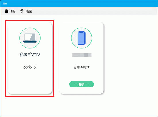Click the 近くにあります status text
The width and height of the screenshot is (158, 117).
coord(82,67)
